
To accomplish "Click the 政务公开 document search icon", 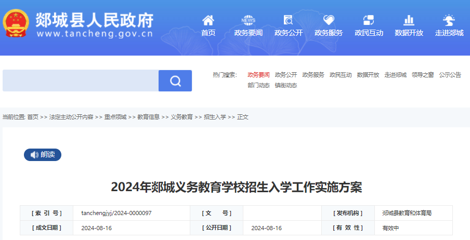I will (x=289, y=20).
